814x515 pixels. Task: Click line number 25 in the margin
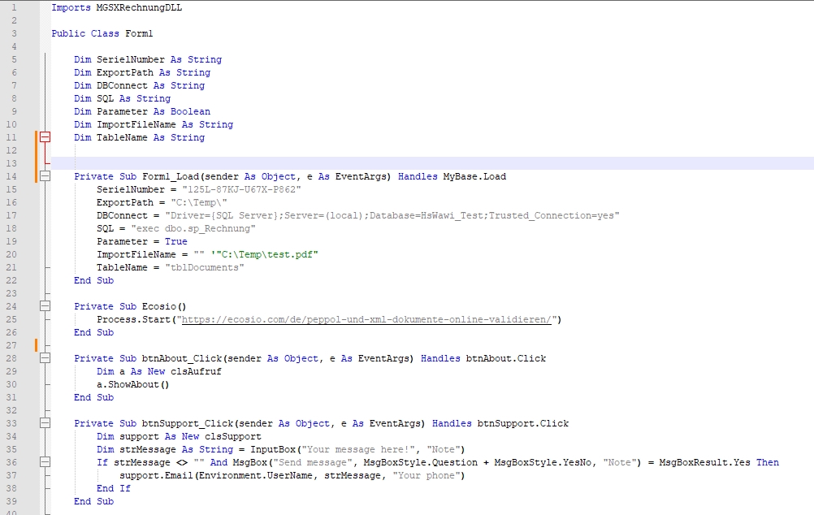(11, 319)
